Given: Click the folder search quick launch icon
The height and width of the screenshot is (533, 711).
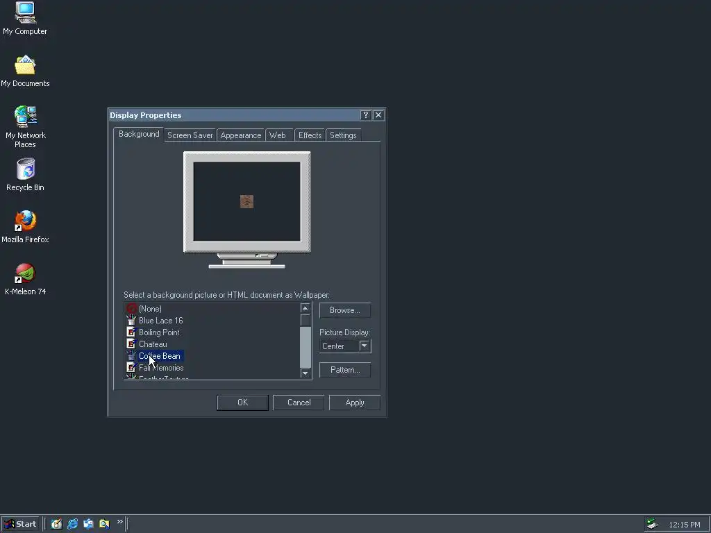Looking at the screenshot, I should (x=104, y=524).
